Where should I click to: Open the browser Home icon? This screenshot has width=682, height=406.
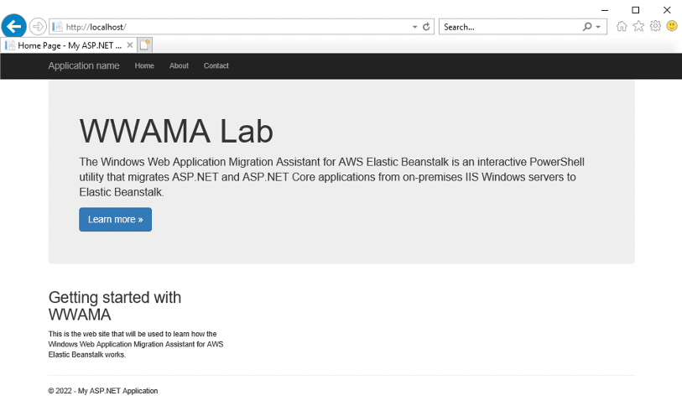(622, 27)
